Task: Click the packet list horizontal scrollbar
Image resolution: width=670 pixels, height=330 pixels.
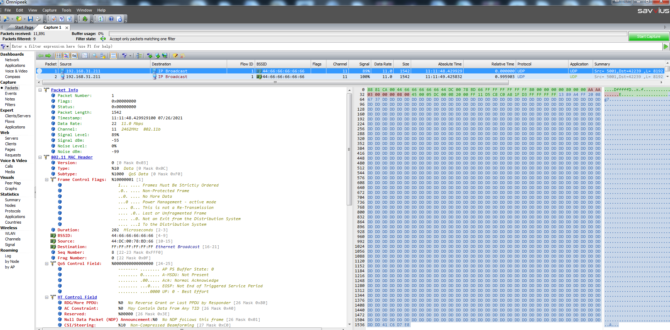Action: coord(275,83)
